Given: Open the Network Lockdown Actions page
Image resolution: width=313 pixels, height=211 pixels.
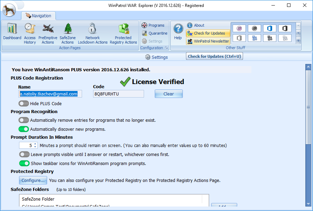Looking at the screenshot, I should (x=93, y=34).
